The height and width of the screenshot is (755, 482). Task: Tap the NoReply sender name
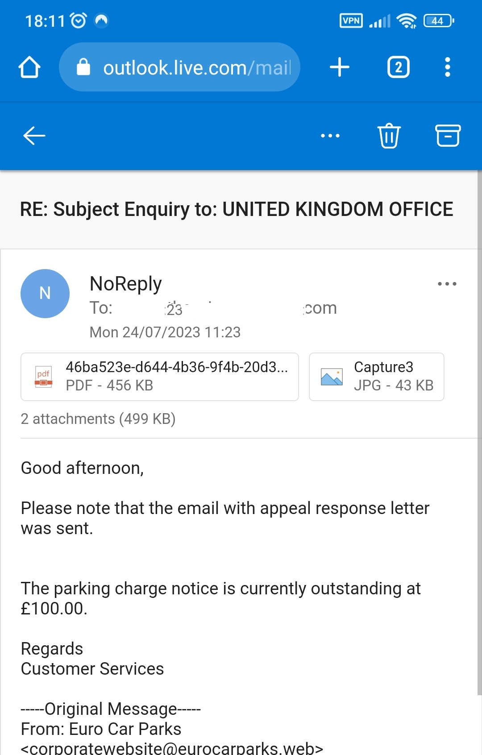125,284
